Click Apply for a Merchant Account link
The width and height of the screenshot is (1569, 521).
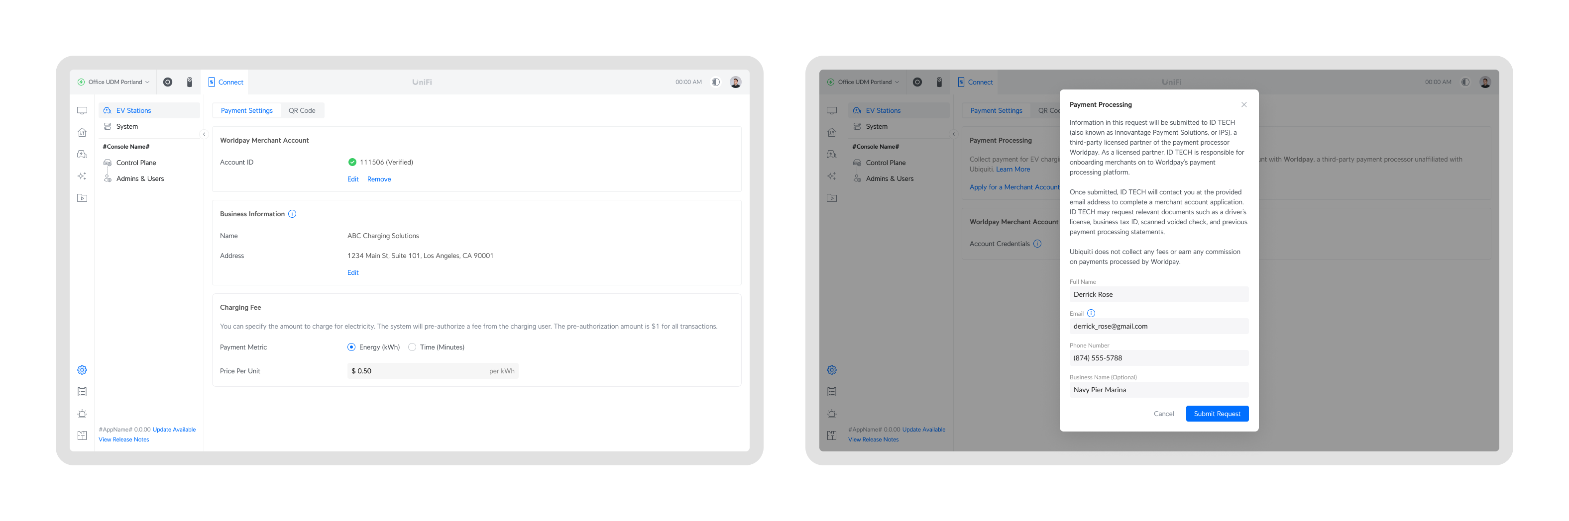coord(1014,187)
